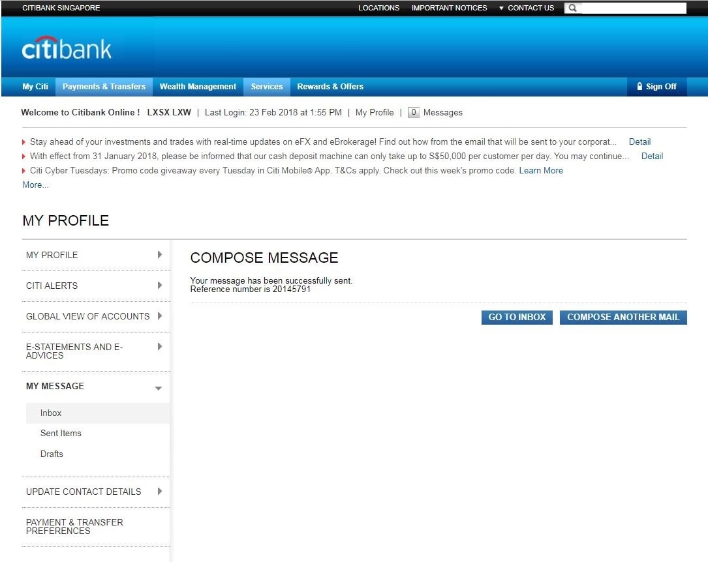Open the Rewards & Offers tab
The width and height of the screenshot is (708, 562).
[x=330, y=87]
